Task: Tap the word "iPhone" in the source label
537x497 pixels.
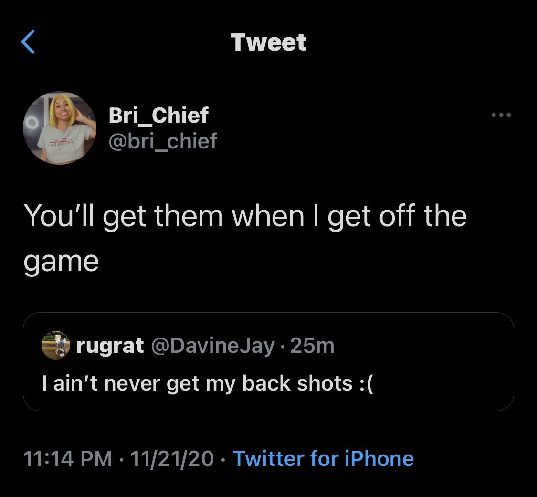Action: click(379, 459)
